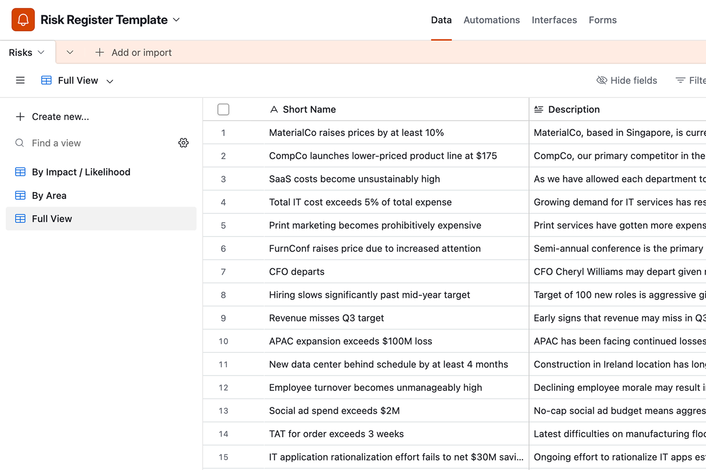Focus the Find a view search field
Screen dimensions: 706x470
93,143
